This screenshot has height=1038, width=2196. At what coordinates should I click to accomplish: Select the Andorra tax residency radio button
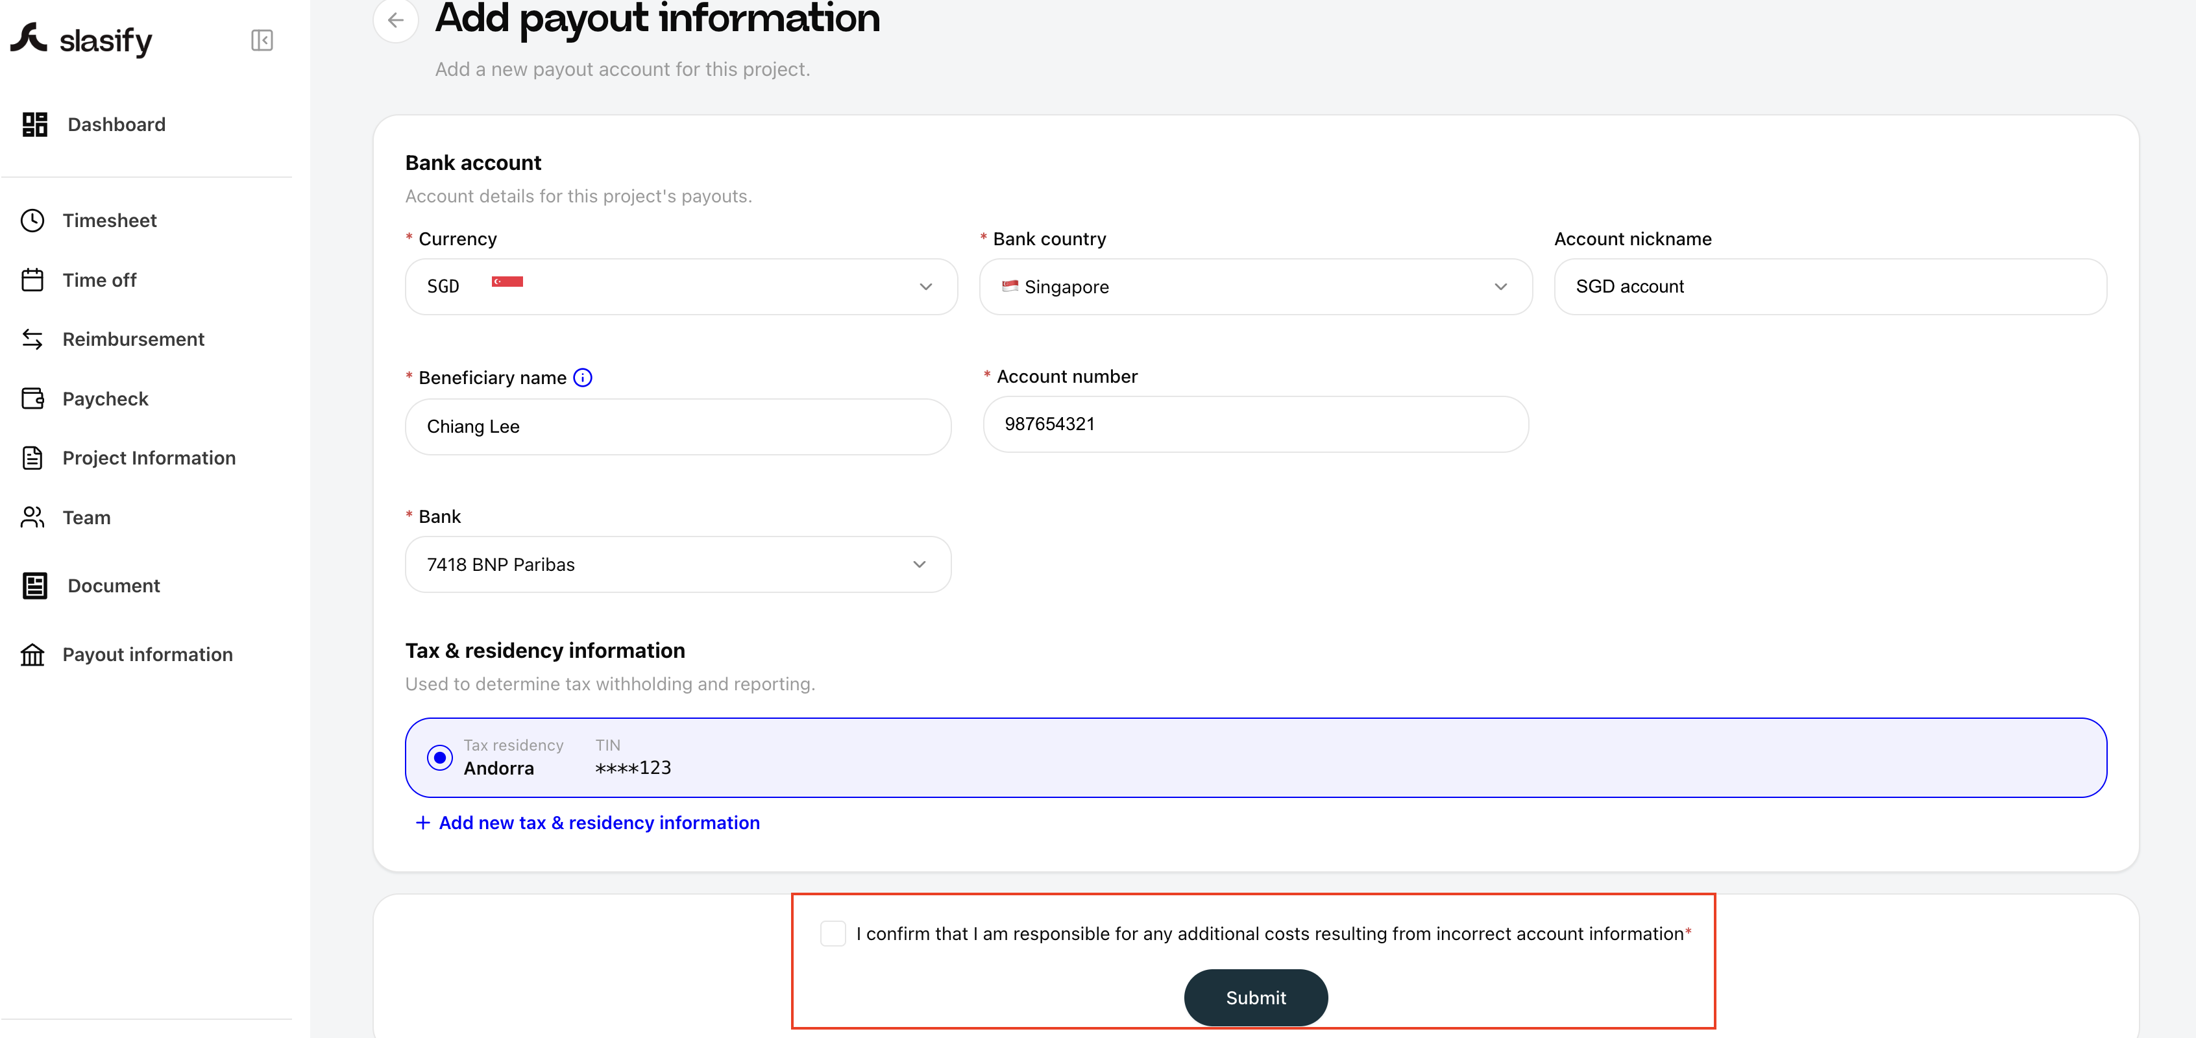click(440, 758)
